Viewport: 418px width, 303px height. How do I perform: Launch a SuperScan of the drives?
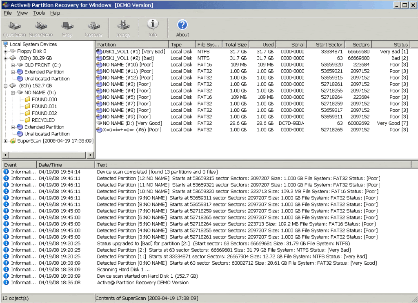[x=41, y=28]
